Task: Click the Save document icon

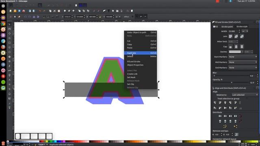Action: (x=19, y=11)
